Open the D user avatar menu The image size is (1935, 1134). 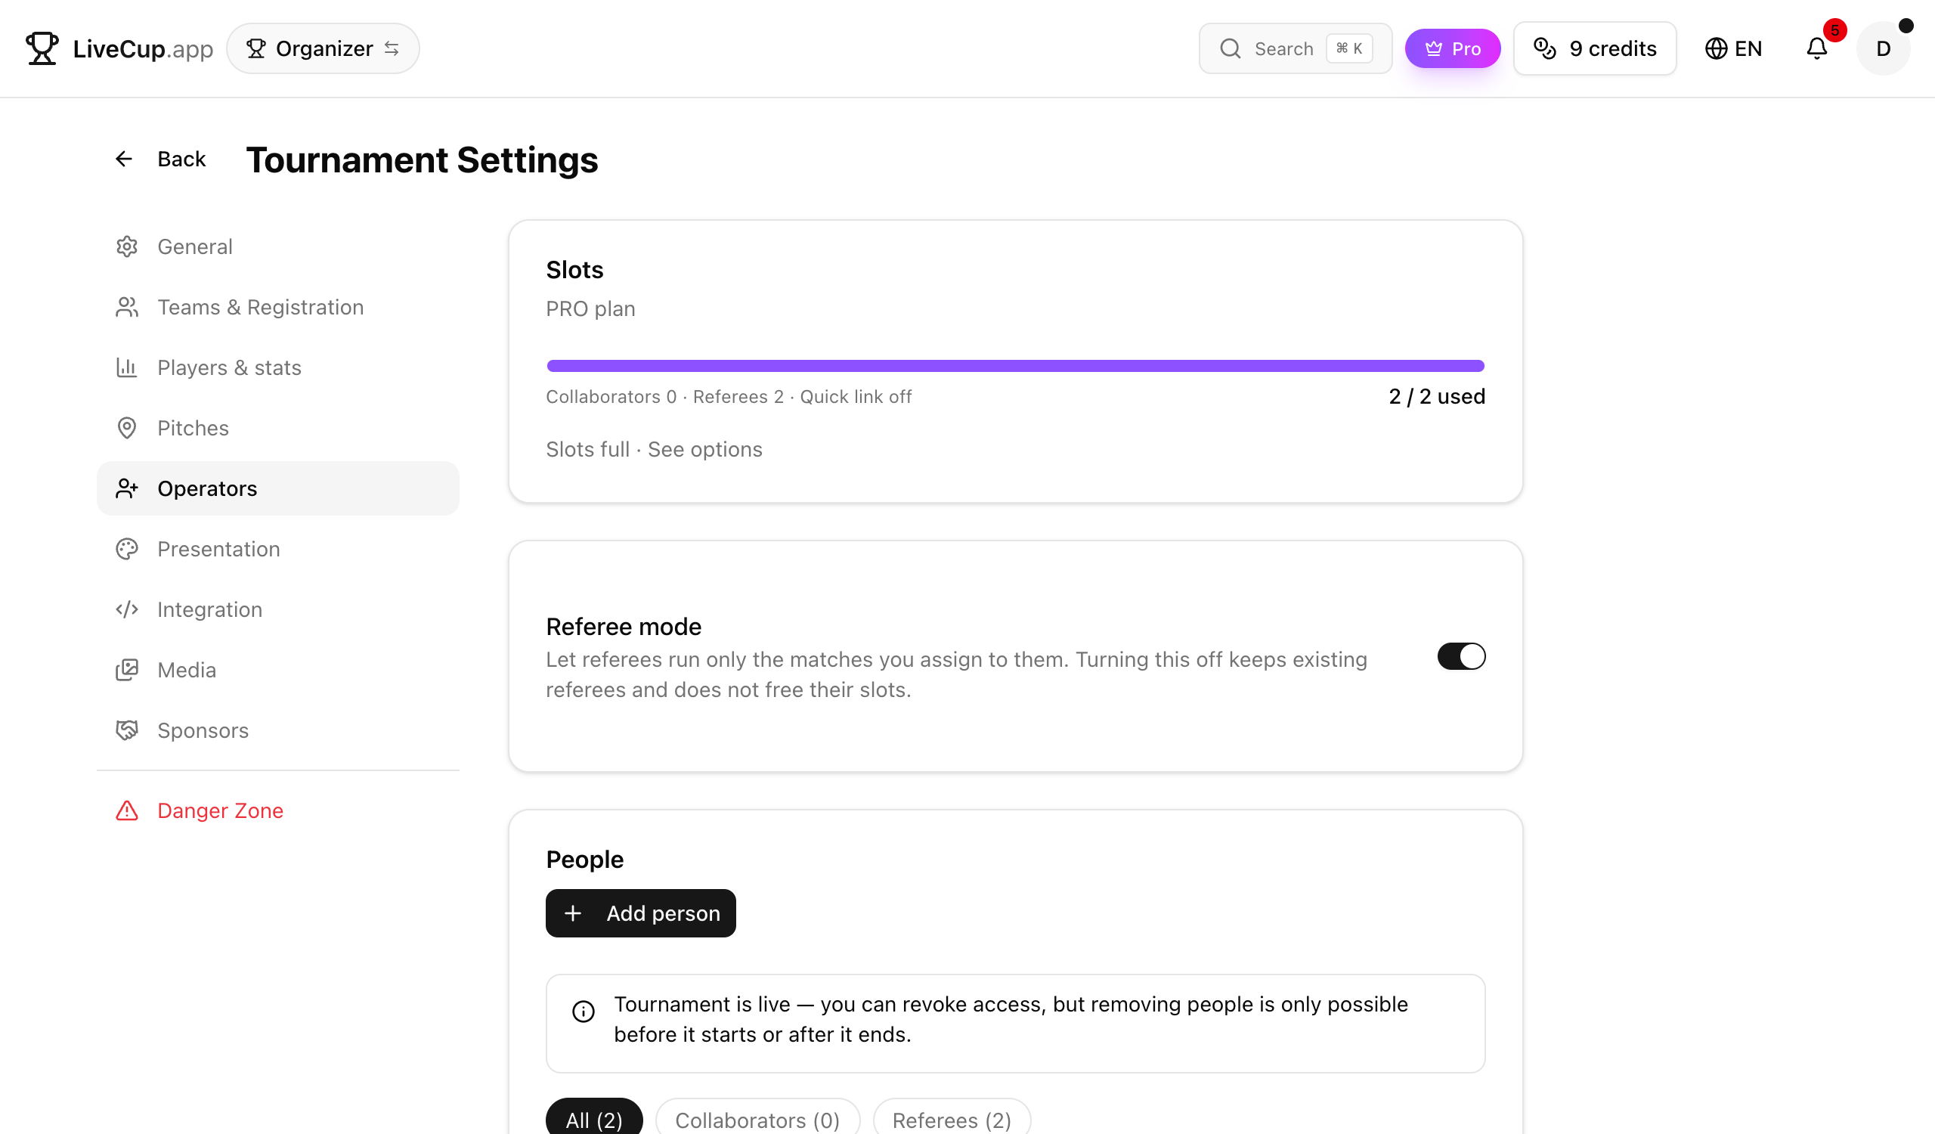pos(1883,48)
